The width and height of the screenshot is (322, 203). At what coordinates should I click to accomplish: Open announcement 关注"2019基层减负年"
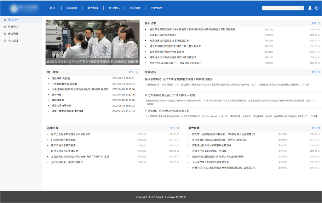176,63
